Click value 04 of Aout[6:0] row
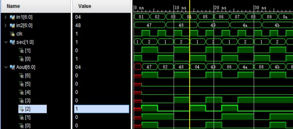Image resolution: width=293 pixels, height=129 pixels. 78,67
